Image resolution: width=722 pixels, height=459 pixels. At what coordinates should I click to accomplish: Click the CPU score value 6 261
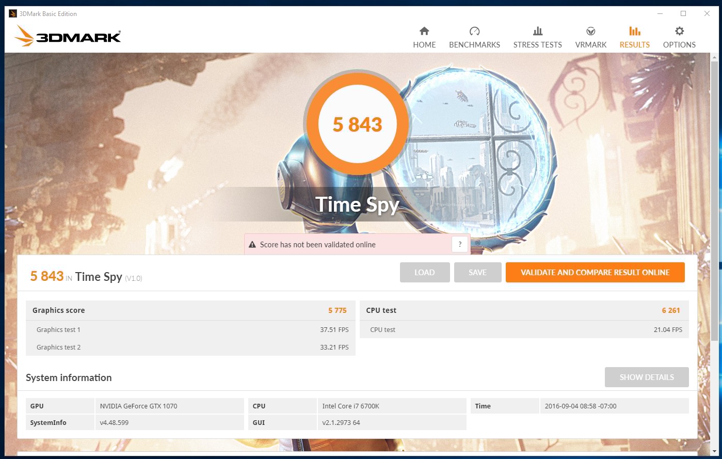tap(671, 310)
